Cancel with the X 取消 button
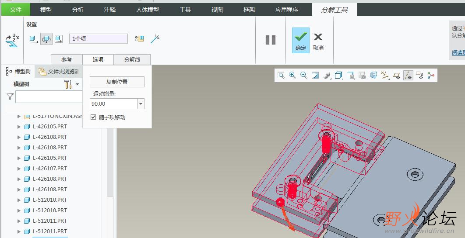This screenshot has height=238, width=465. (318, 41)
